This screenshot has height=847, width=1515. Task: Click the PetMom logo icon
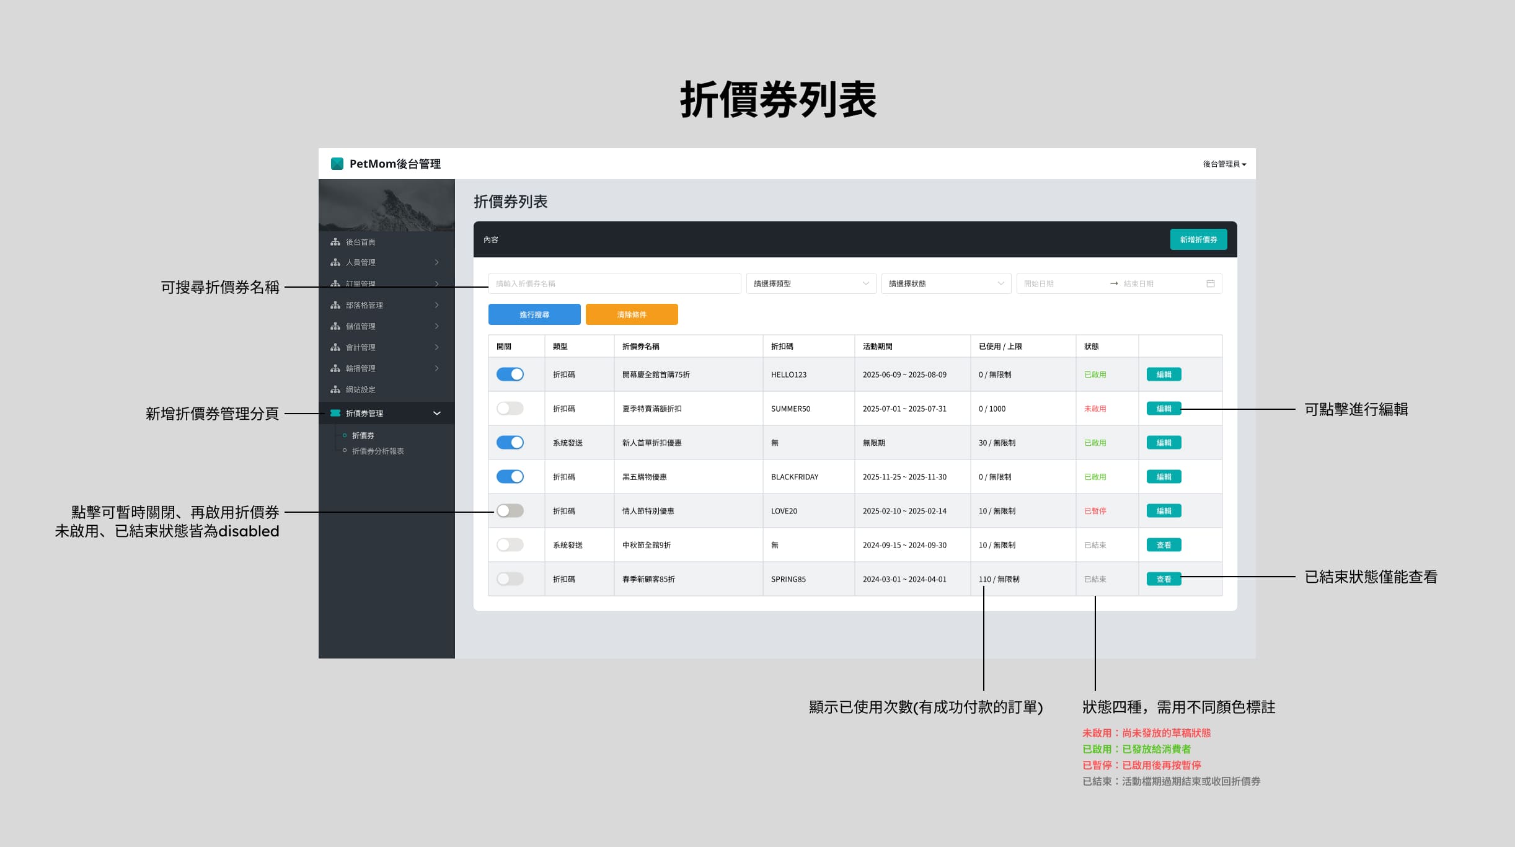[x=337, y=164]
